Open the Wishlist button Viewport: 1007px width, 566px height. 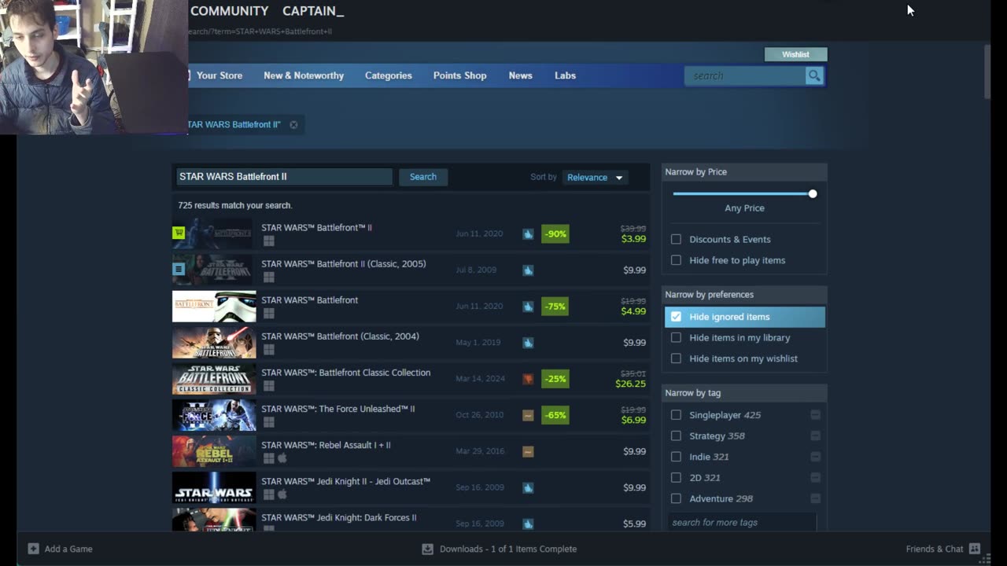[795, 54]
